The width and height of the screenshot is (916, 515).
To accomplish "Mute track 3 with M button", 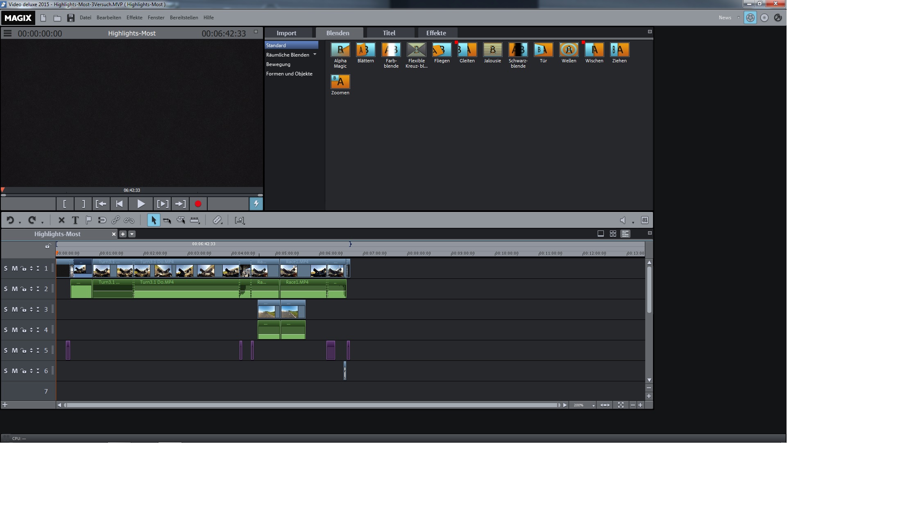I will [15, 310].
